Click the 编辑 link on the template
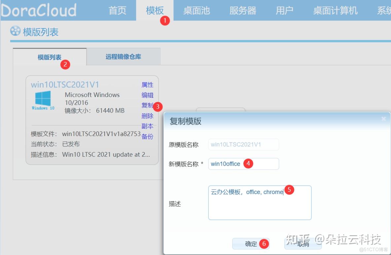 coord(147,95)
